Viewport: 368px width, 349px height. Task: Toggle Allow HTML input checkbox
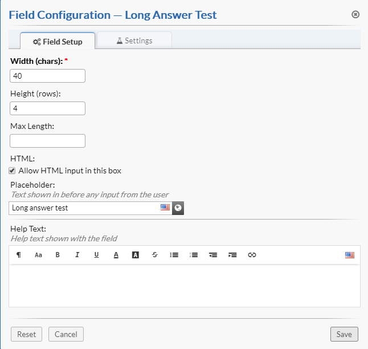pos(13,171)
